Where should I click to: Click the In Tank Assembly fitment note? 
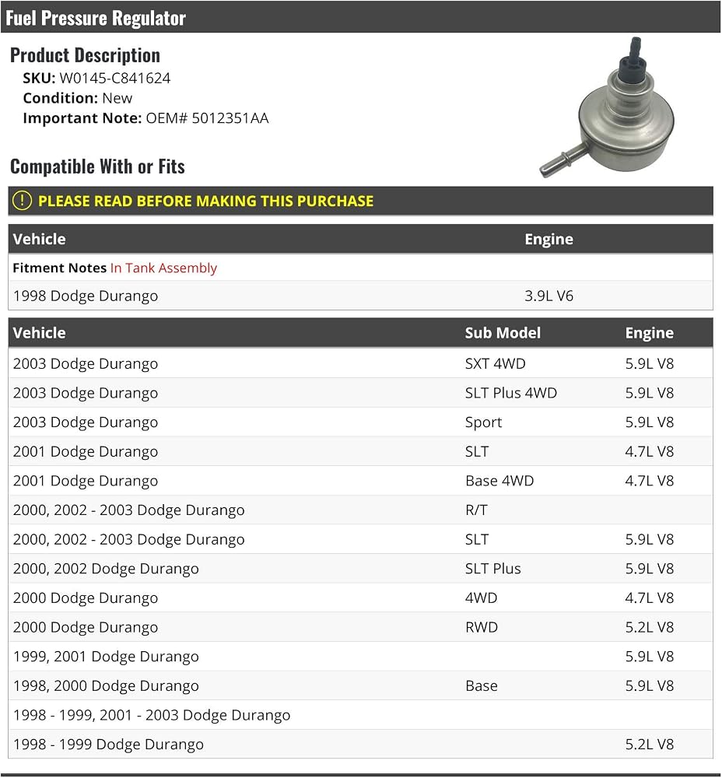coord(163,268)
